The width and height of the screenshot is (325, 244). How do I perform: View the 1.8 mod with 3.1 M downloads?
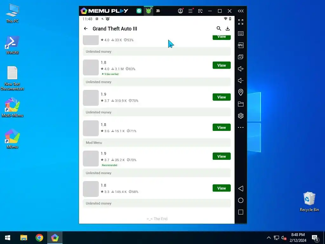[x=222, y=65]
